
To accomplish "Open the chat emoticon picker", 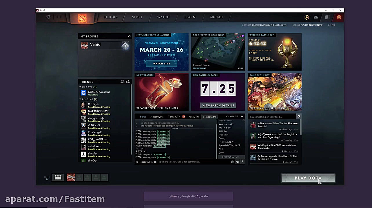I will point(232,162).
